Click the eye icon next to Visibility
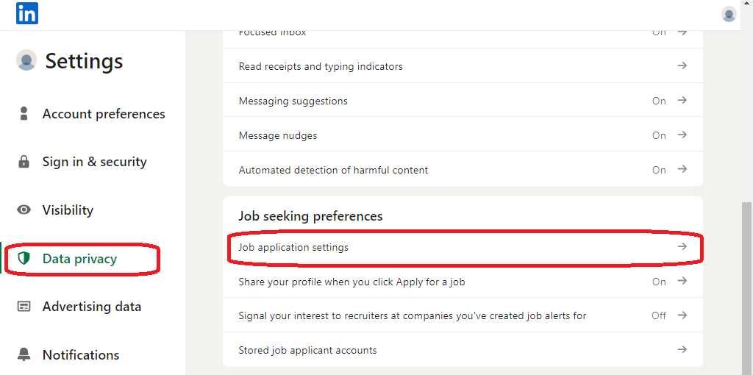The image size is (753, 375). [x=24, y=210]
